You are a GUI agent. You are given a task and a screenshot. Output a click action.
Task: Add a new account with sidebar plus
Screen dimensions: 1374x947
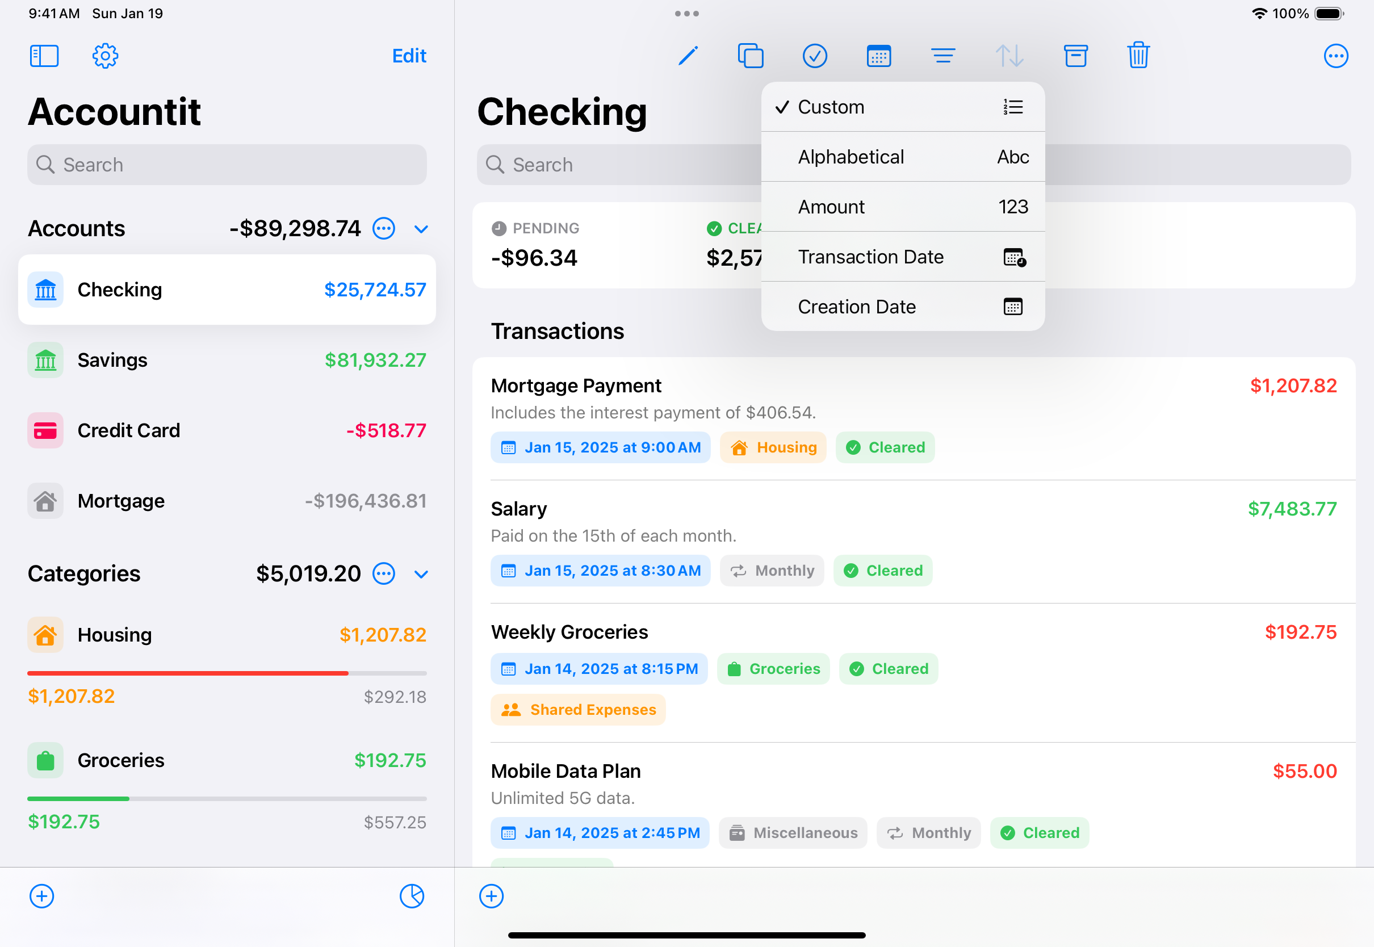pyautogui.click(x=41, y=896)
